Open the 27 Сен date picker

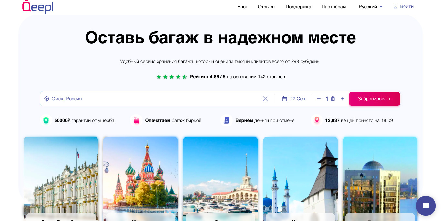(x=293, y=99)
